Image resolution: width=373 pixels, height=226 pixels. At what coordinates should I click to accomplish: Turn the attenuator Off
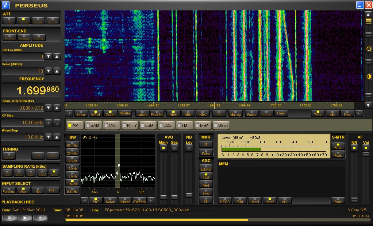tap(9, 21)
